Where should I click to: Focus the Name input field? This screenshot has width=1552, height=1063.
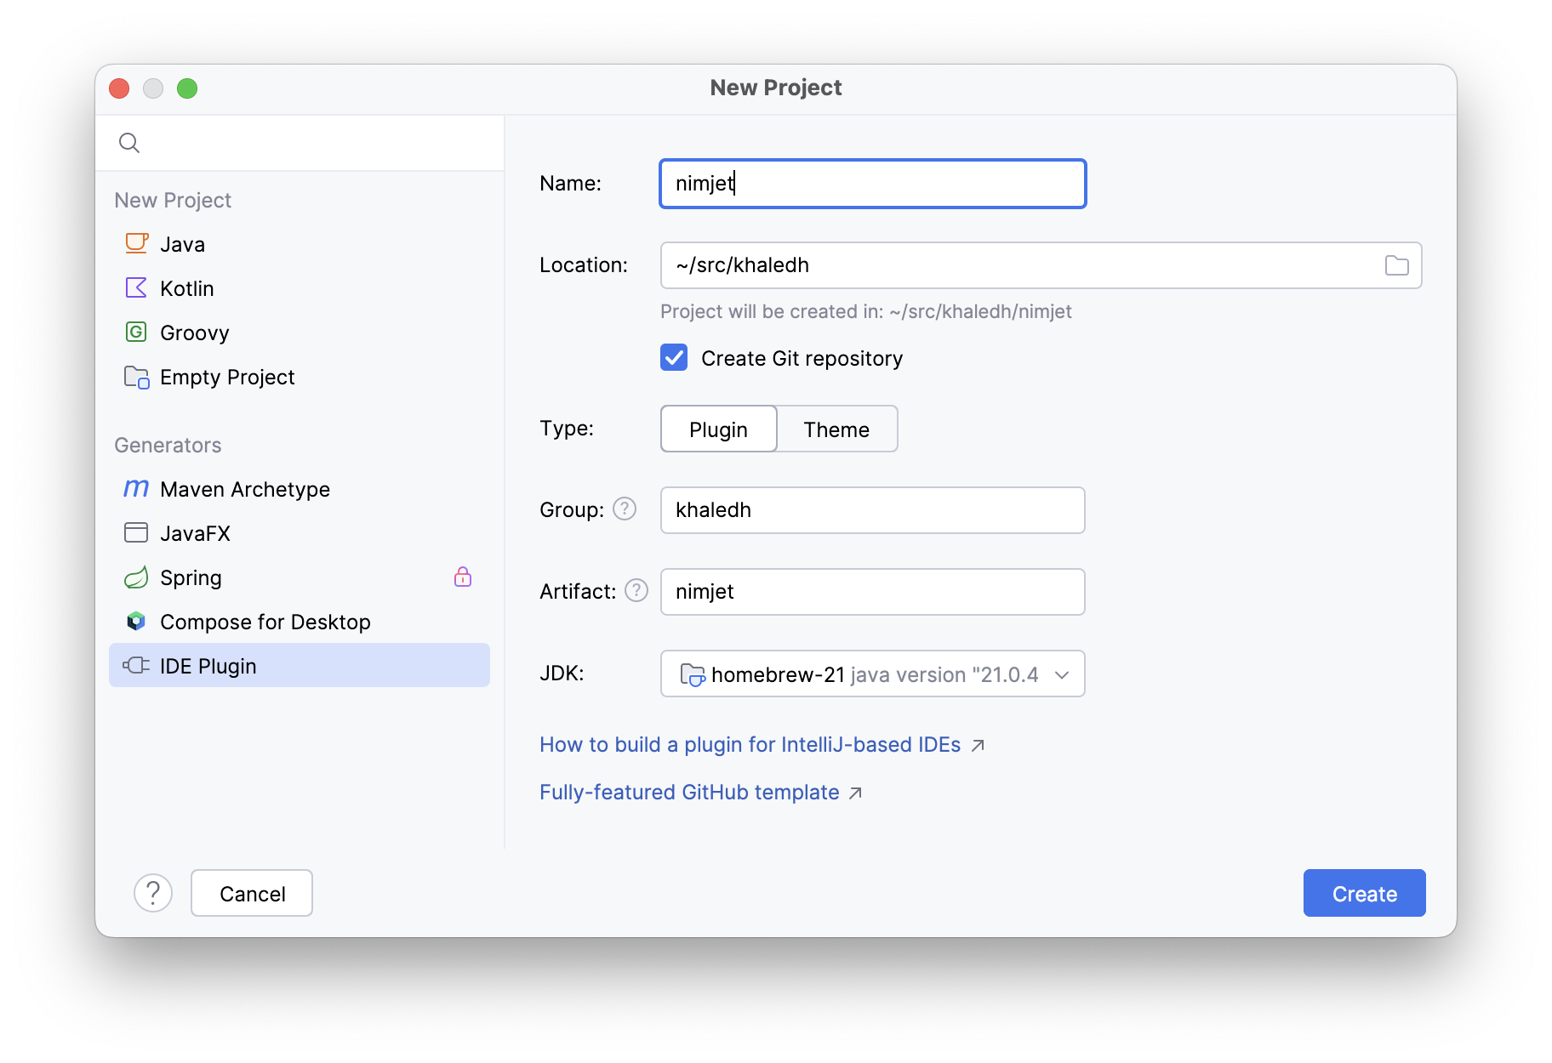point(873,184)
